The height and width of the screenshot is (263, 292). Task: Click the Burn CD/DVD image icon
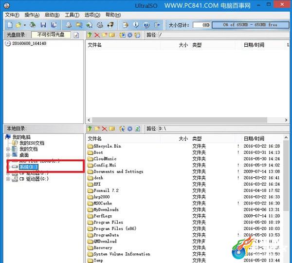111,25
